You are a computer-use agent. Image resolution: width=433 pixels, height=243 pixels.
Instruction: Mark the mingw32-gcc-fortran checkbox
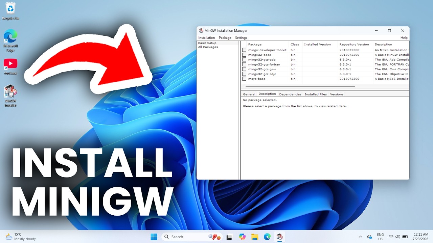coord(244,64)
